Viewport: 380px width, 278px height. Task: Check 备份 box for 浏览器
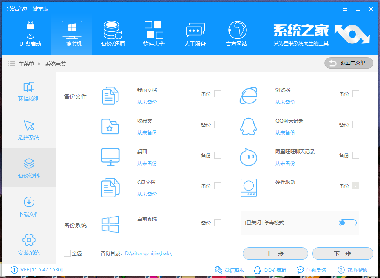355,94
